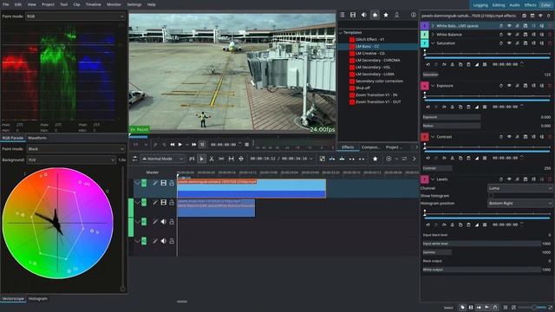Hide video on the second video track
555x312 pixels.
(163, 202)
